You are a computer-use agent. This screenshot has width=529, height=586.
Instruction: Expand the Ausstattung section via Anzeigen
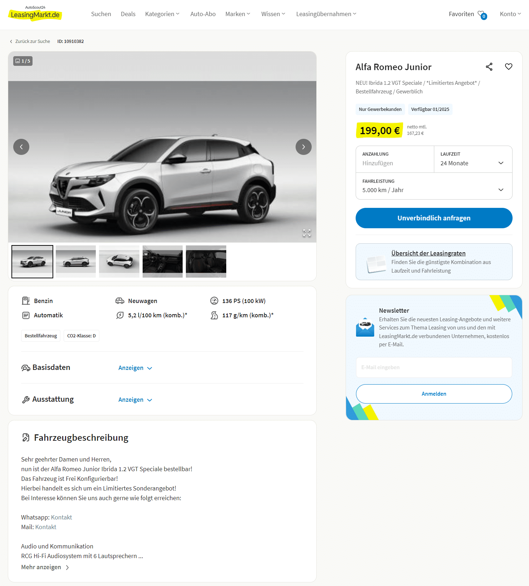pyautogui.click(x=135, y=400)
